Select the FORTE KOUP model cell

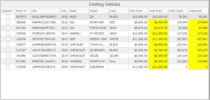99,28
